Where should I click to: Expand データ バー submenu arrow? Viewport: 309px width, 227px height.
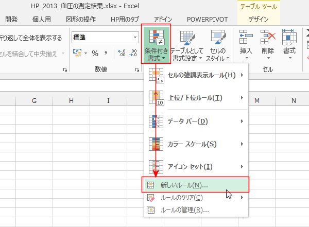tap(242, 121)
